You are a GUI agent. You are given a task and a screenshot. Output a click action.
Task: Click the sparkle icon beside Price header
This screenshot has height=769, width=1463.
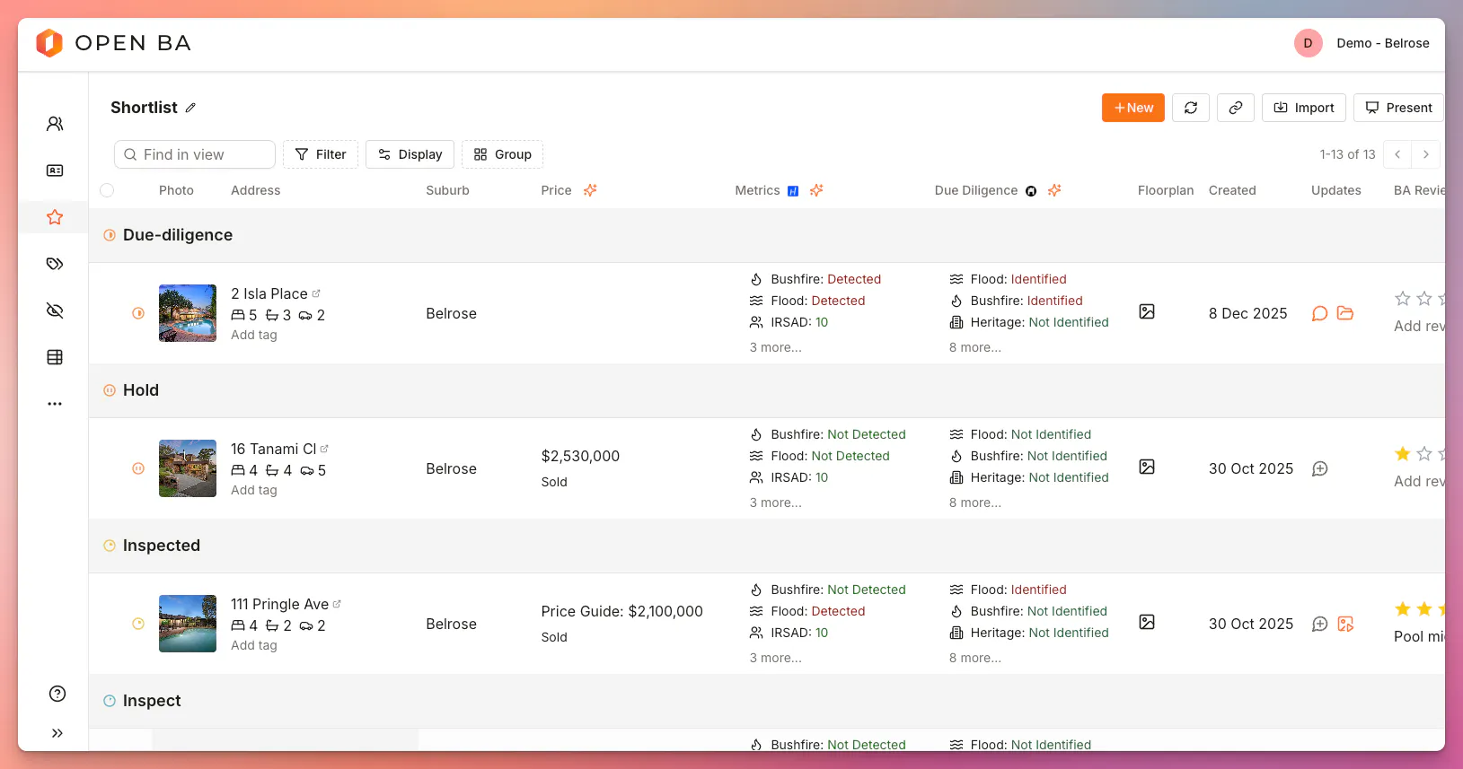[x=590, y=190]
